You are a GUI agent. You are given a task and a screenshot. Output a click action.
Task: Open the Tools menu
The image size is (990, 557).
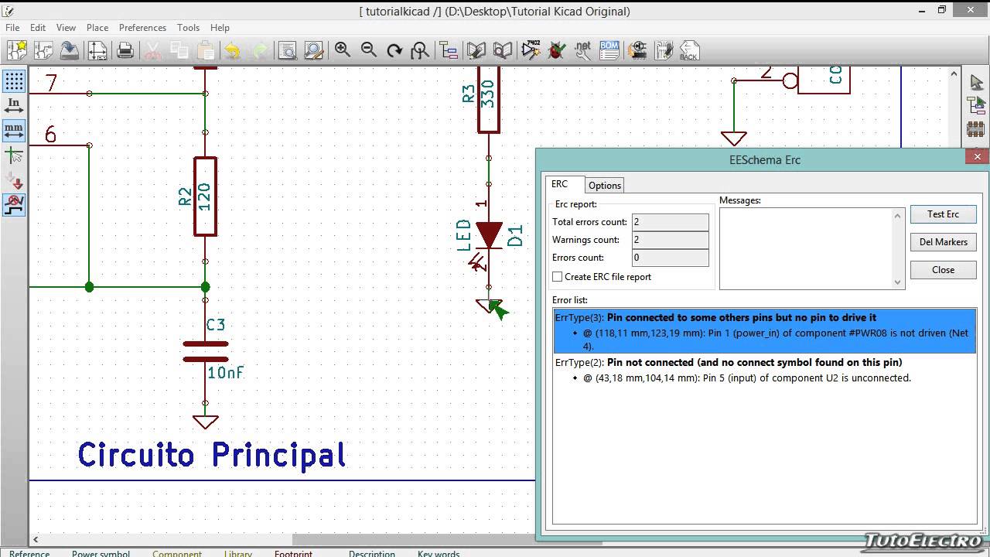pyautogui.click(x=188, y=27)
